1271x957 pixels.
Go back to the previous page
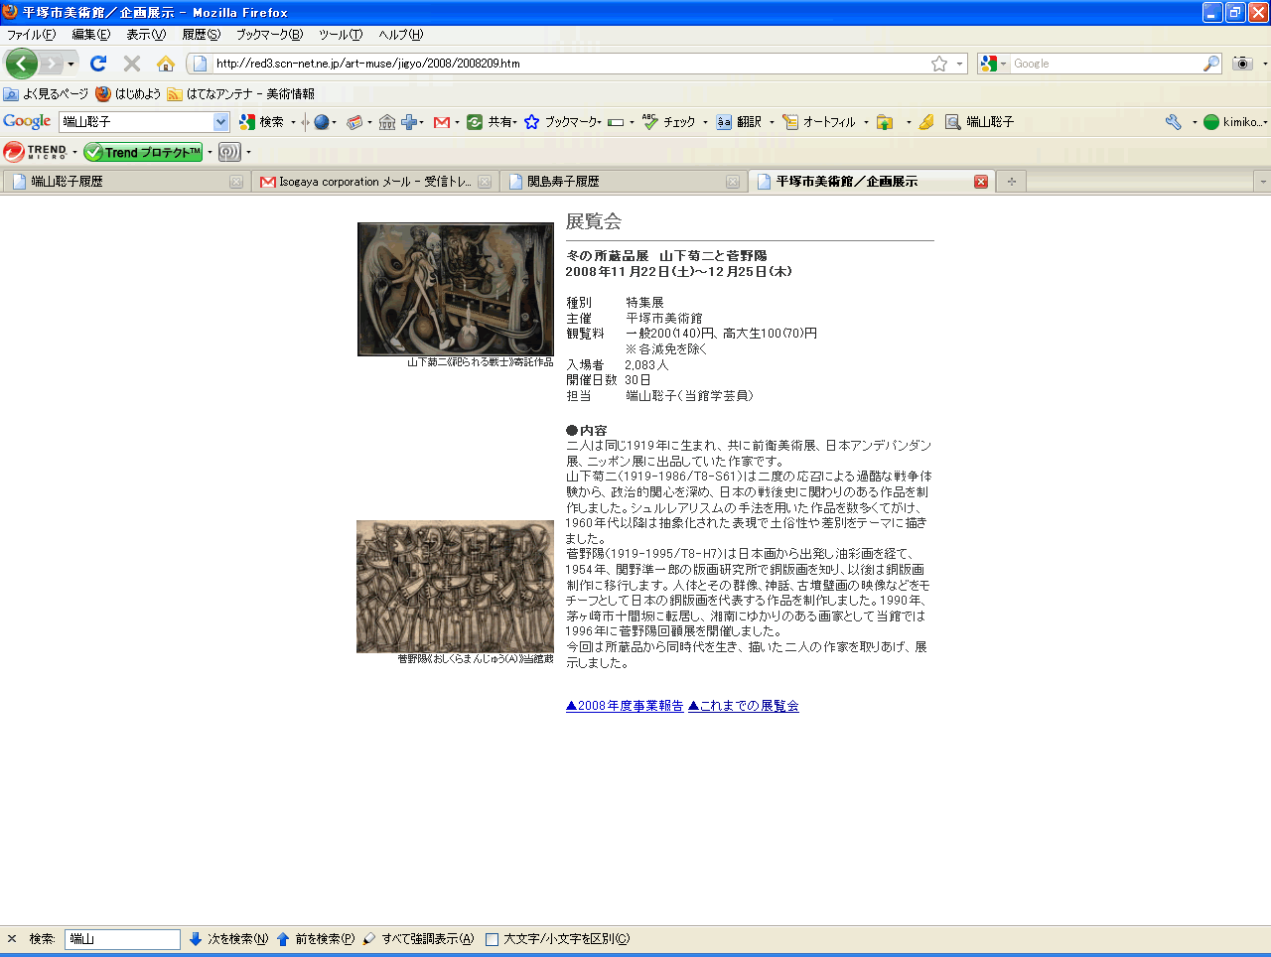point(22,64)
